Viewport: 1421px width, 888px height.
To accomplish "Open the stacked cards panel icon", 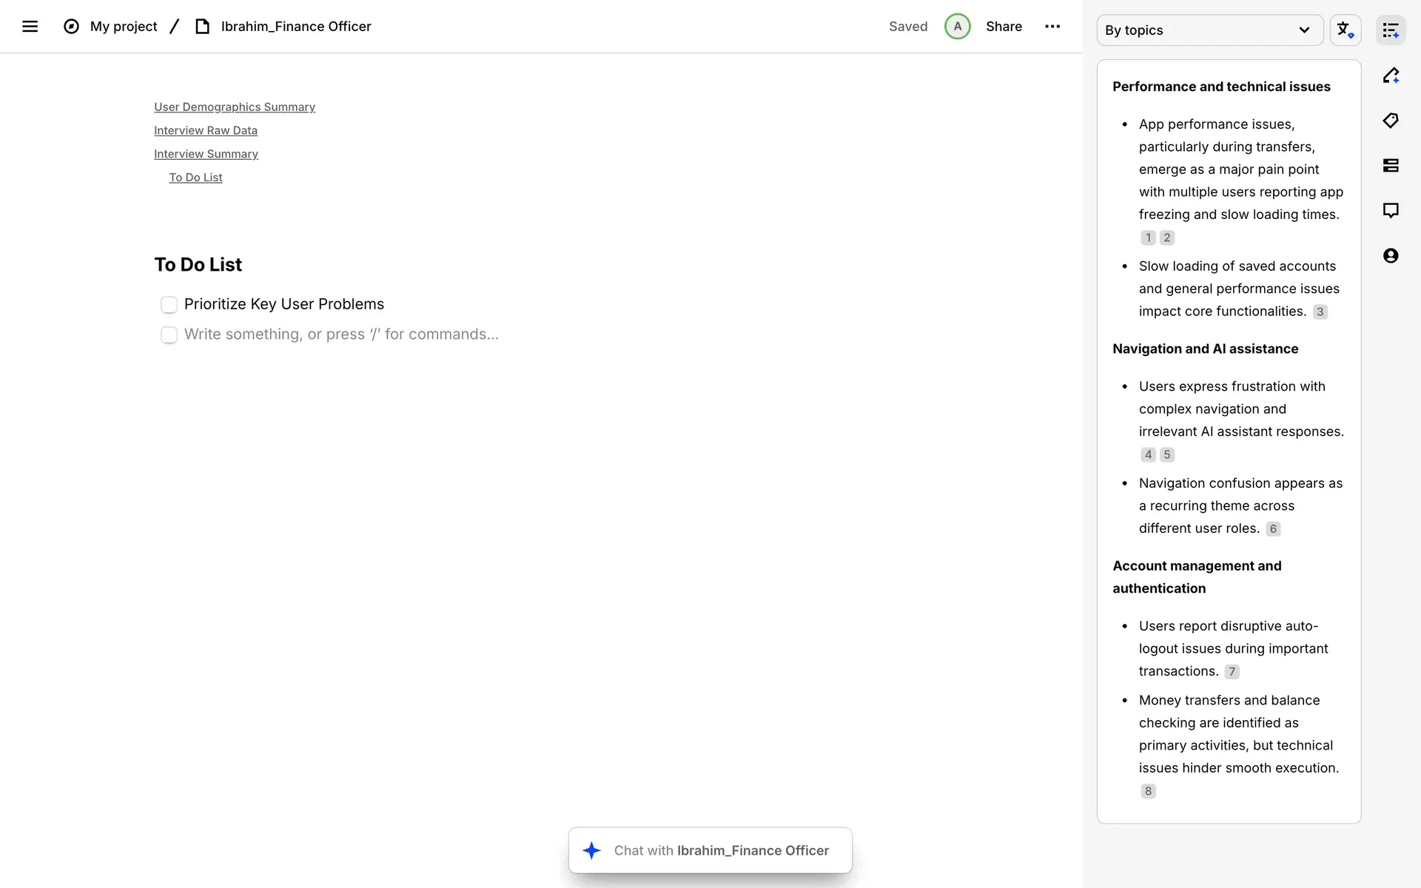I will coord(1391,166).
